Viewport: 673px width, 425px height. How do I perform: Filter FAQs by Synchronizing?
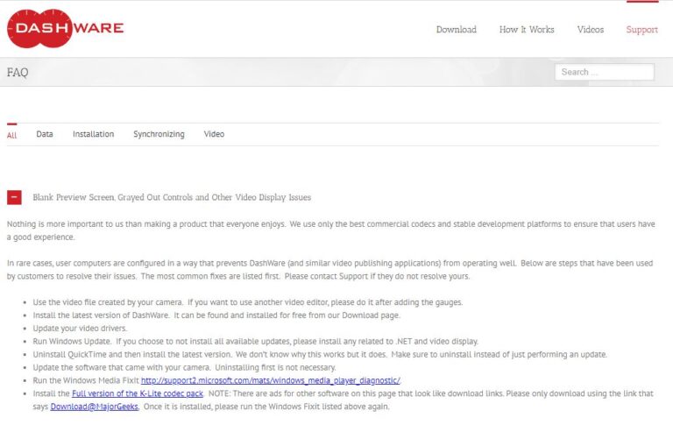(x=159, y=134)
